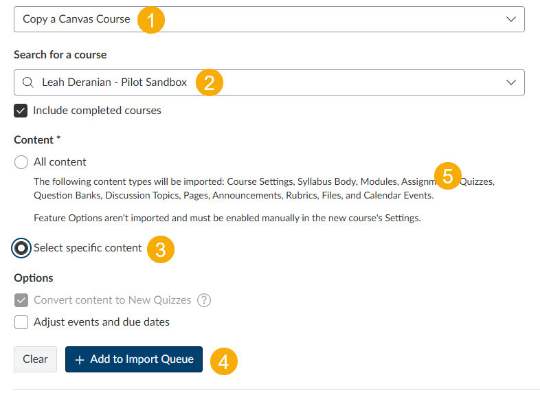
Task: Click the chevron beside Copy a Canvas Course
Action: point(510,19)
